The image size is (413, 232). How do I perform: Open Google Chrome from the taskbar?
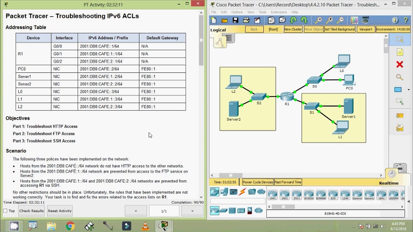coord(70,226)
